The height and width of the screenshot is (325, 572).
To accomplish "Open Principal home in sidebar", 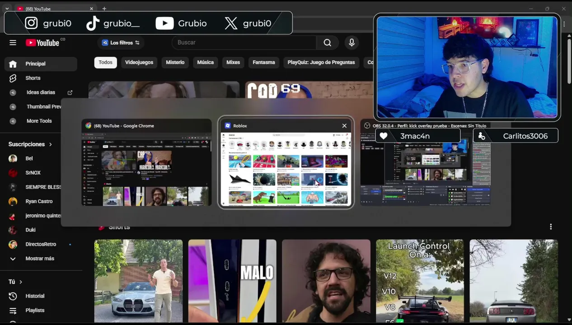I will click(x=41, y=64).
